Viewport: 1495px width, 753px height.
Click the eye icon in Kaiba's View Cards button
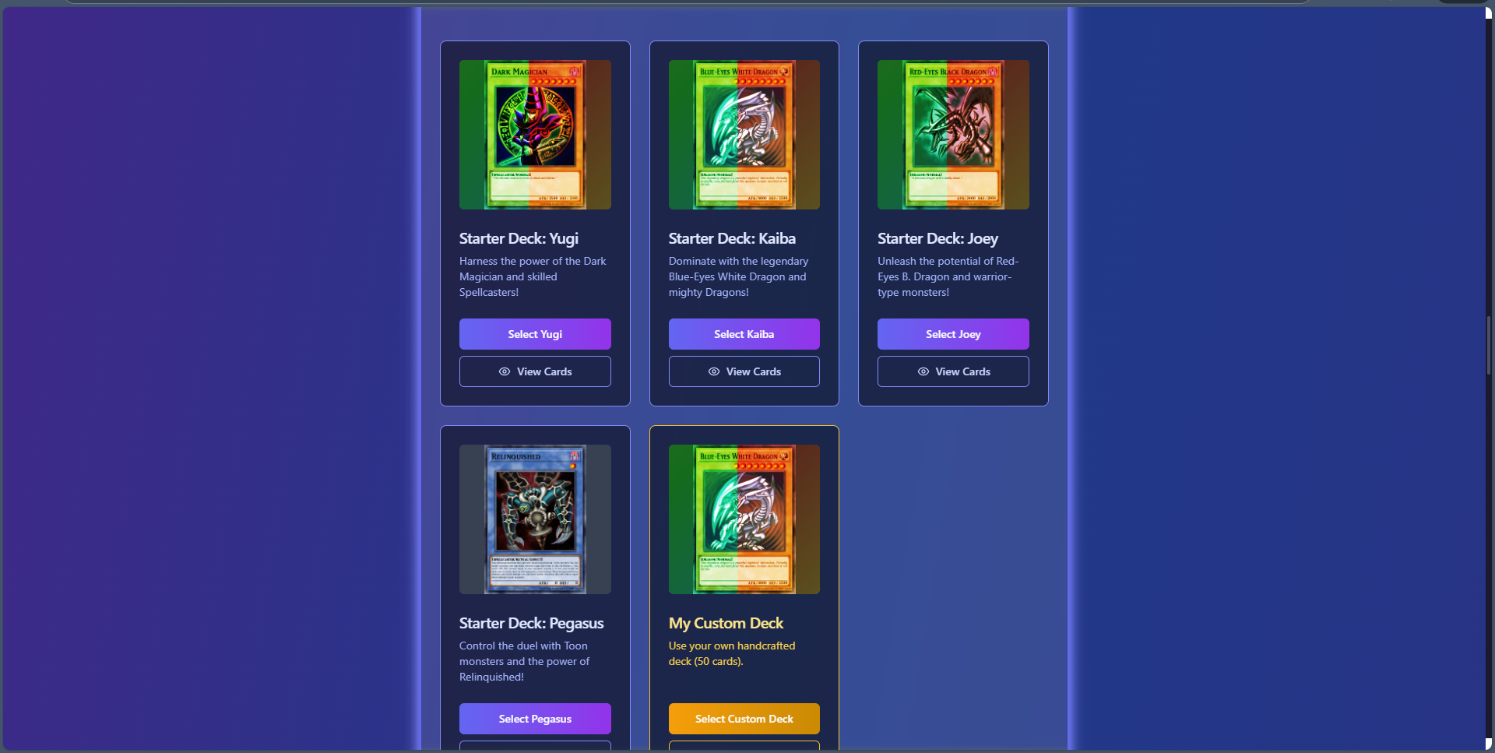[714, 371]
